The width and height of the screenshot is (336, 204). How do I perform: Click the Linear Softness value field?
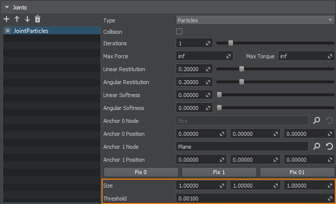pos(194,95)
